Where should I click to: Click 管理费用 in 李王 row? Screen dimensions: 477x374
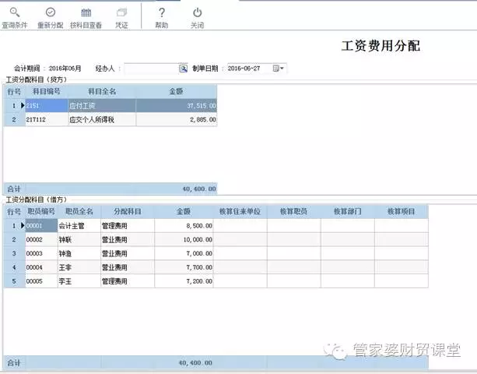coord(128,281)
